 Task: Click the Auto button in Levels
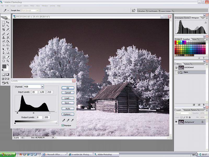(68, 109)
